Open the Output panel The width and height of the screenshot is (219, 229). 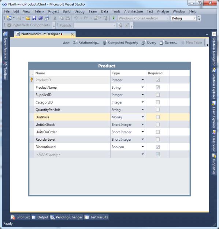[x=40, y=217]
